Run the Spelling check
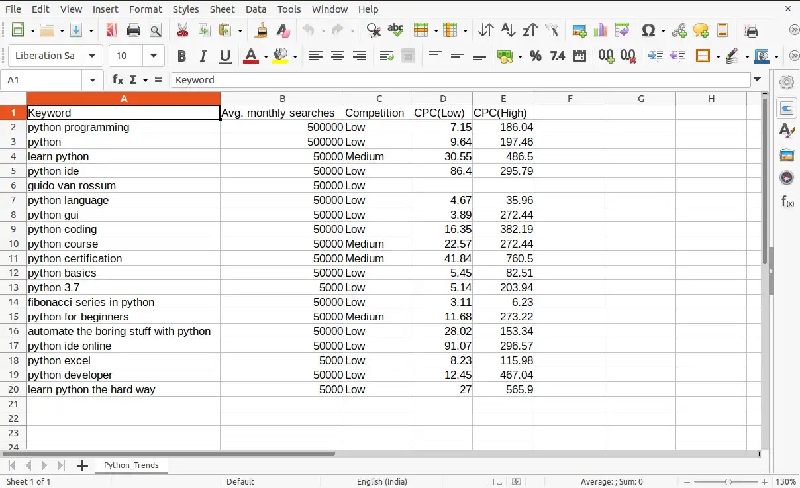The image size is (800, 488). (x=395, y=30)
